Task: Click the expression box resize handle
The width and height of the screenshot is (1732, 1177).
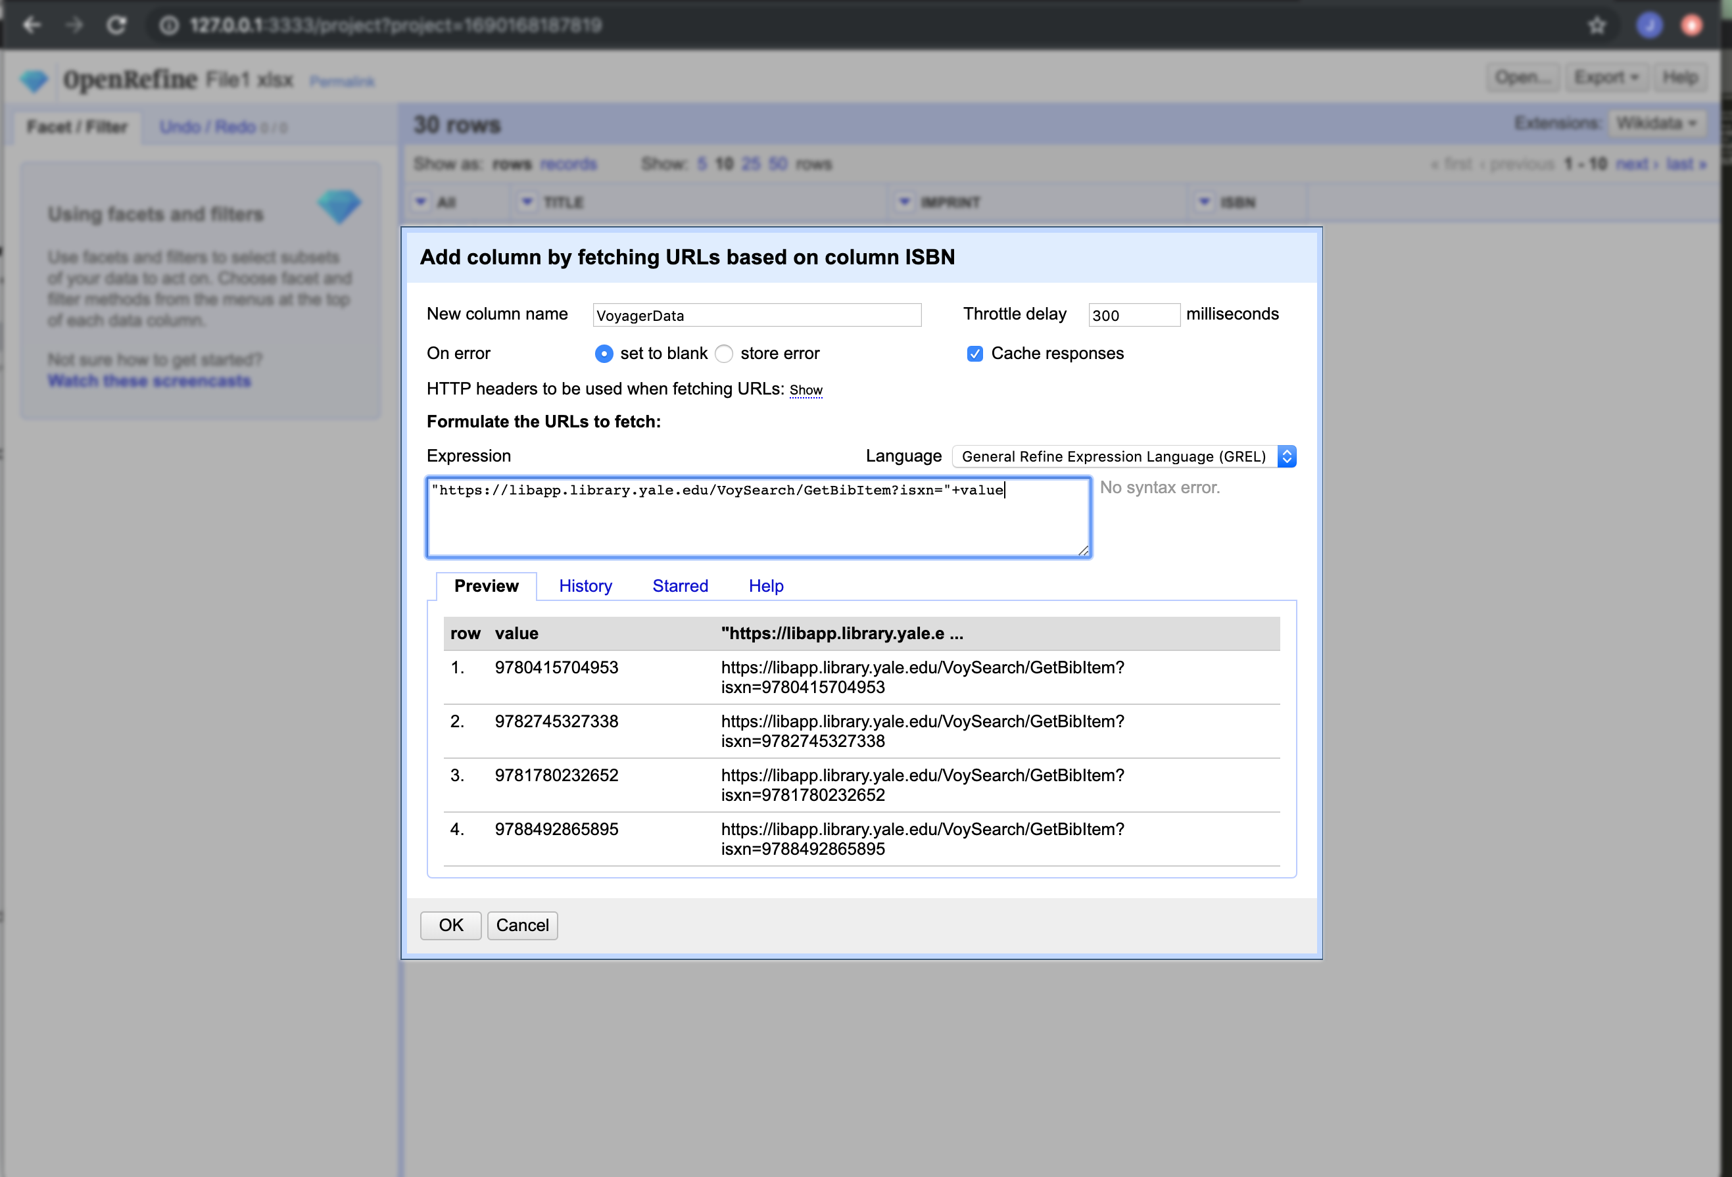Action: click(x=1083, y=550)
